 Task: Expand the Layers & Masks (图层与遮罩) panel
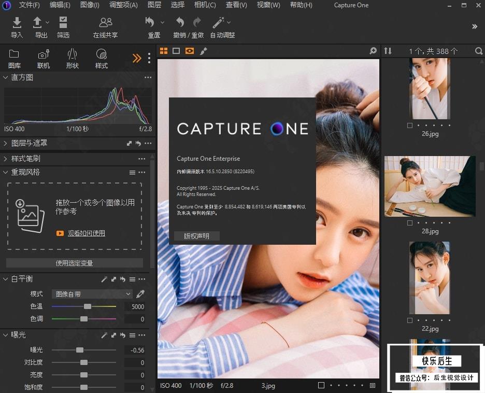click(5, 143)
